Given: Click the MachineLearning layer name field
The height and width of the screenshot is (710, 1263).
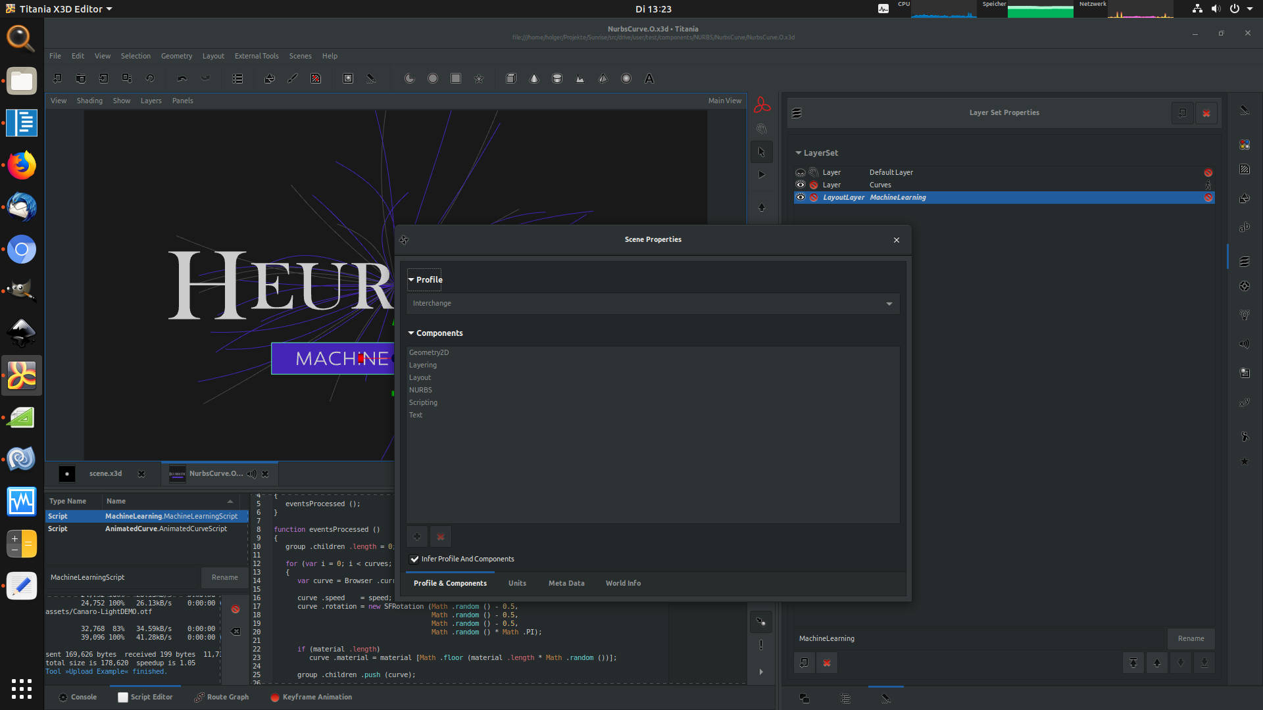Looking at the screenshot, I should tap(980, 638).
